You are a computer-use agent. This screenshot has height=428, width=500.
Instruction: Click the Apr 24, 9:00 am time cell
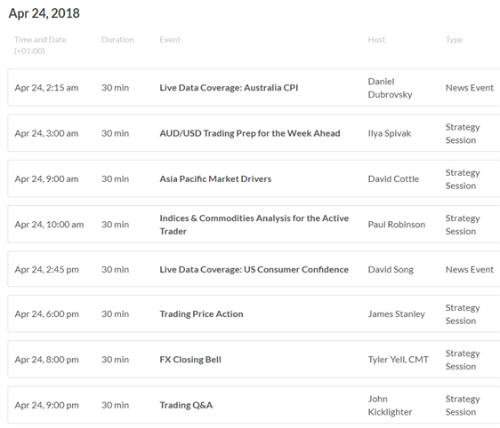point(46,178)
